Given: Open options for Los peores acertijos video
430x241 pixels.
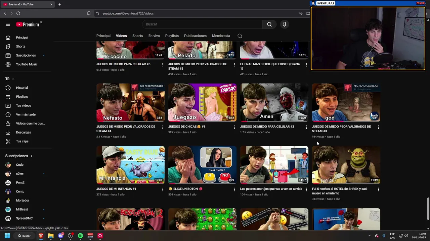Looking at the screenshot, I should 306,189.
